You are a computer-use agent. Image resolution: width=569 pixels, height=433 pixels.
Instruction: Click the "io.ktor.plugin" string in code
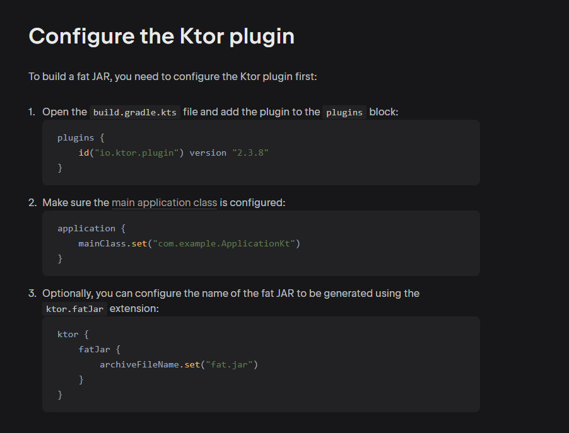click(x=137, y=153)
